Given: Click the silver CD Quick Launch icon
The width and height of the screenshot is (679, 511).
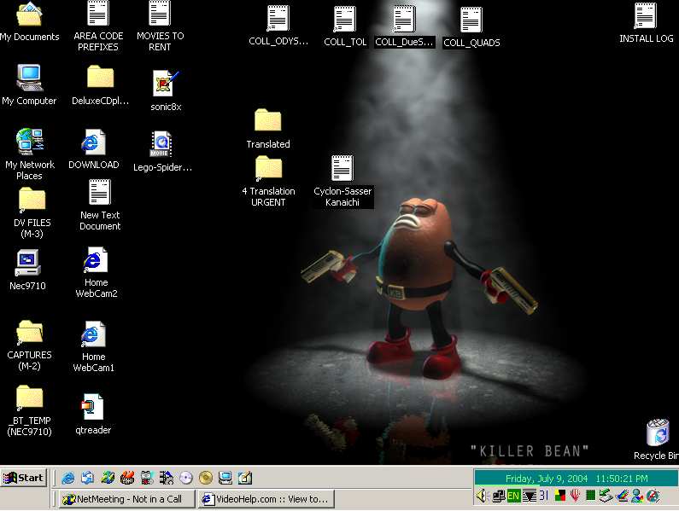Looking at the screenshot, I should 186,478.
